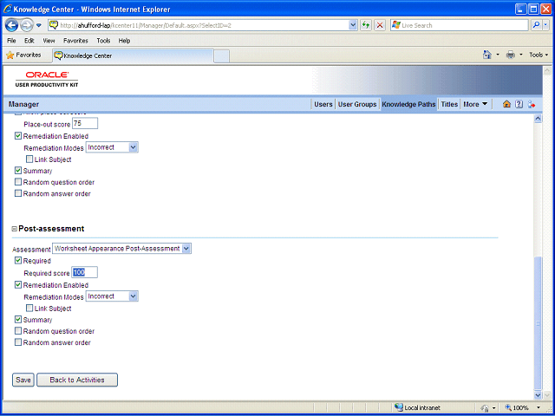Image resolution: width=555 pixels, height=416 pixels.
Task: Open recent pages dropdown beside Forward arrow
Action: coord(39,25)
